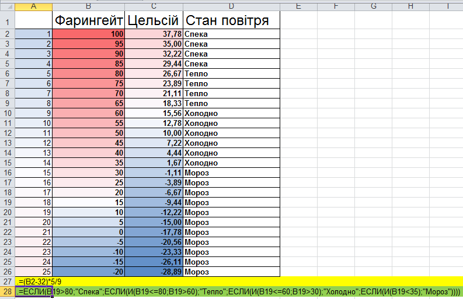Click the cell showing 35,00
463x299 pixels.
[x=154, y=44]
